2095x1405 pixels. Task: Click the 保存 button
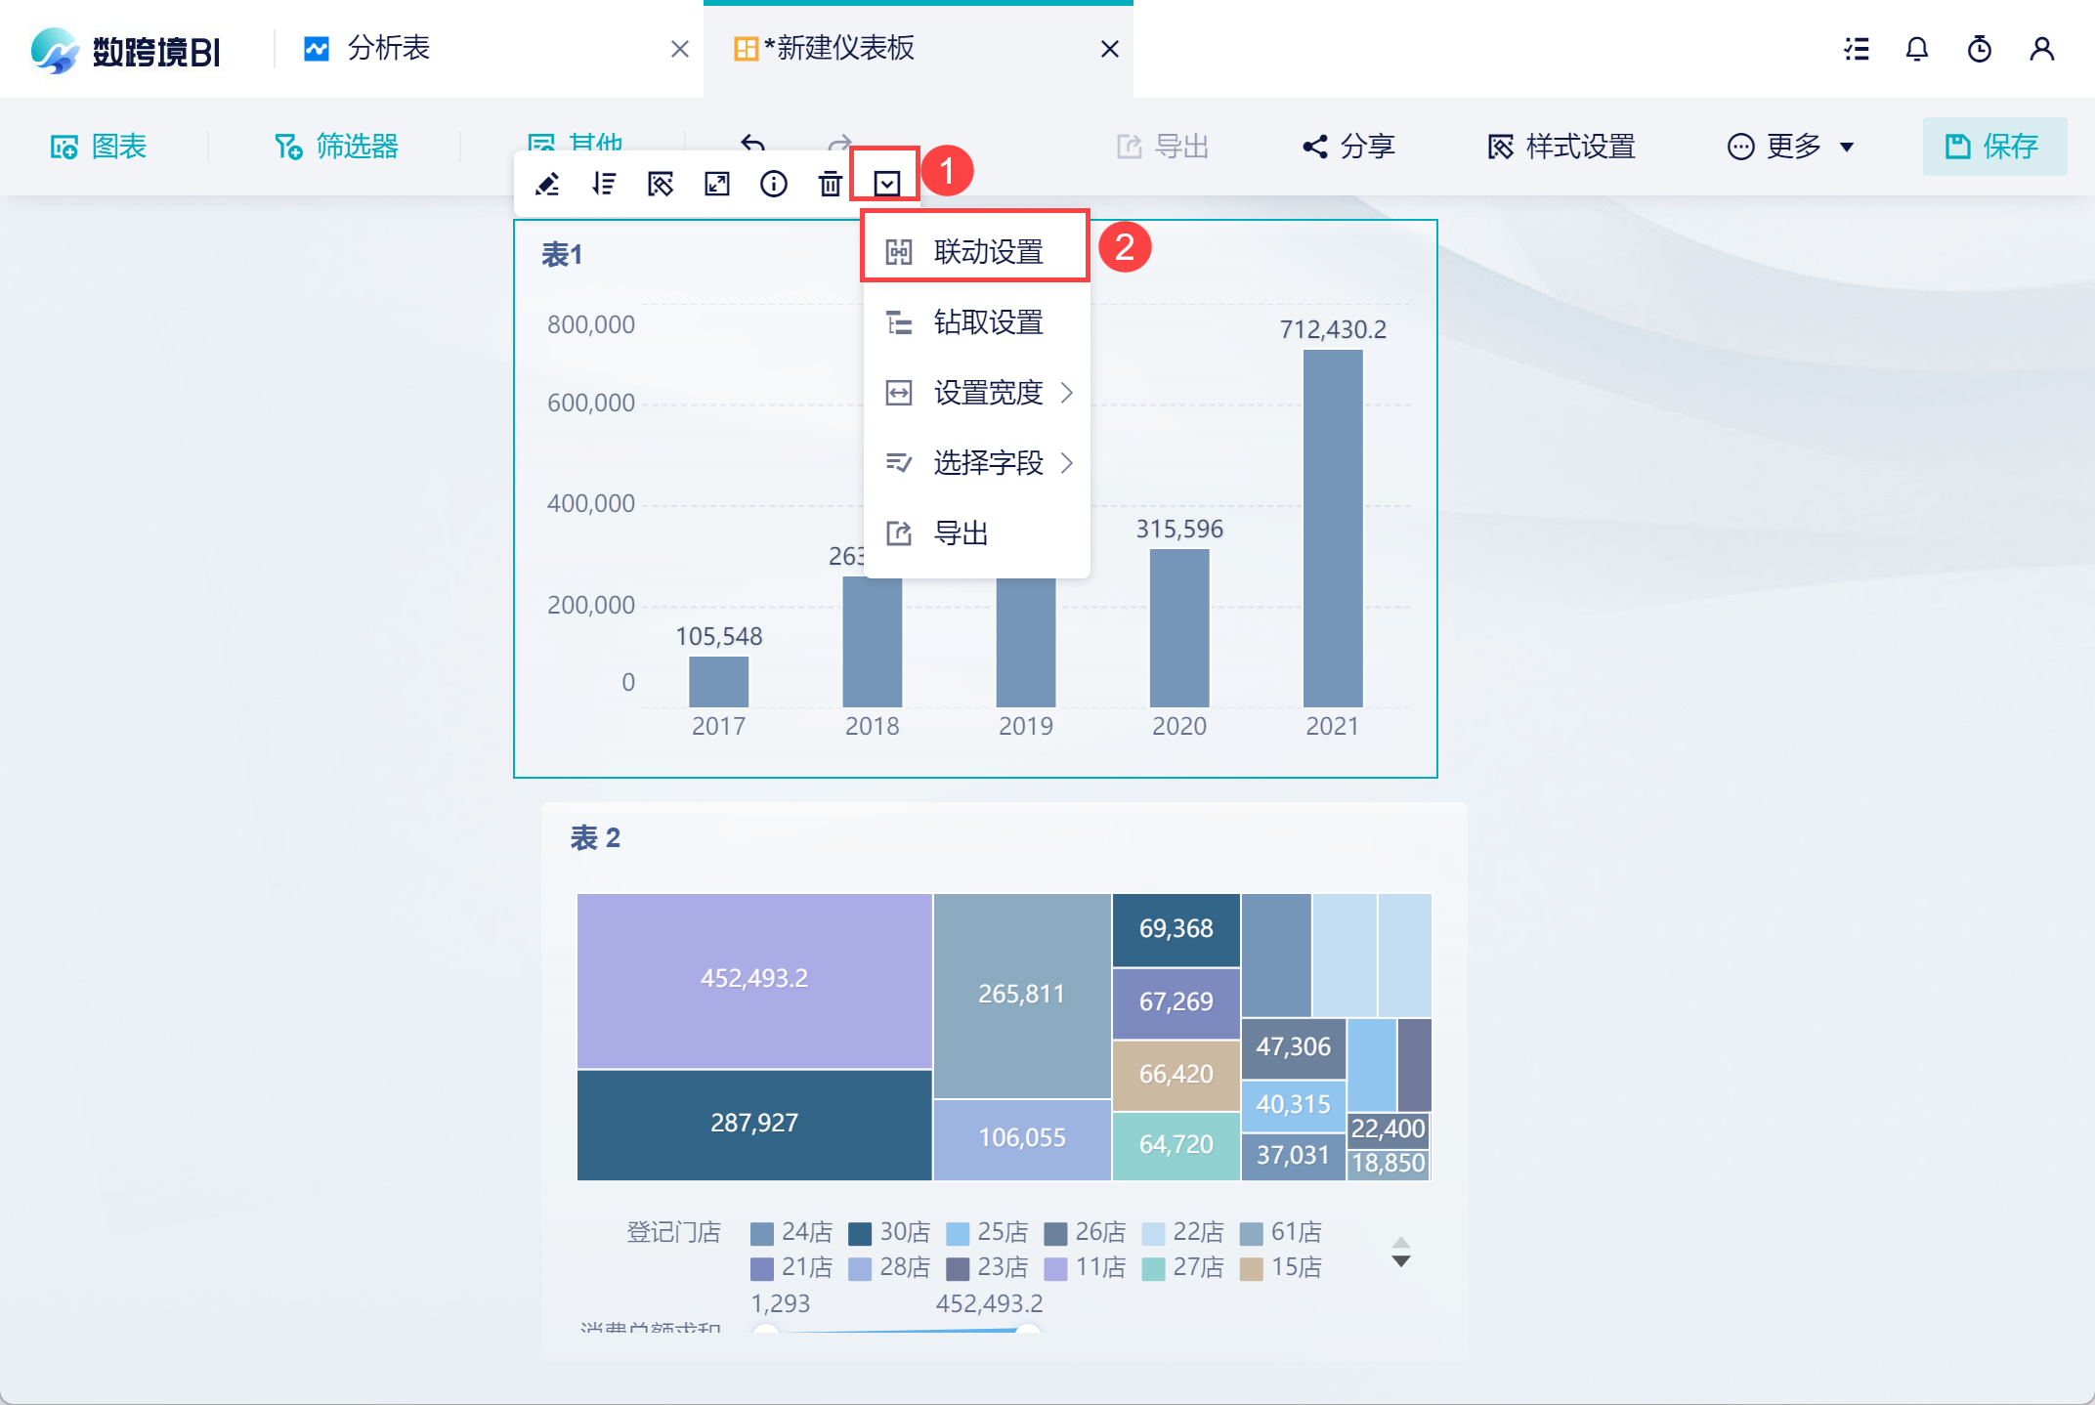point(1994,147)
